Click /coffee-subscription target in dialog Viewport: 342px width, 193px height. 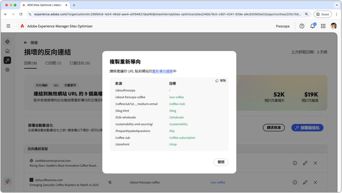(x=182, y=138)
